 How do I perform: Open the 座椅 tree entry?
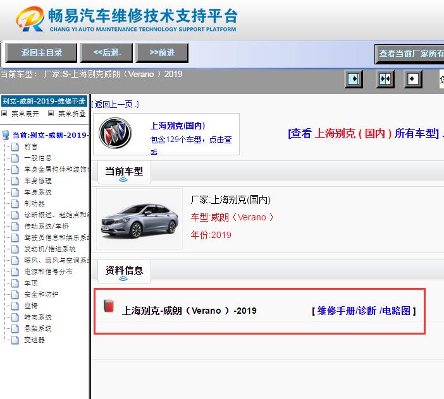31,306
